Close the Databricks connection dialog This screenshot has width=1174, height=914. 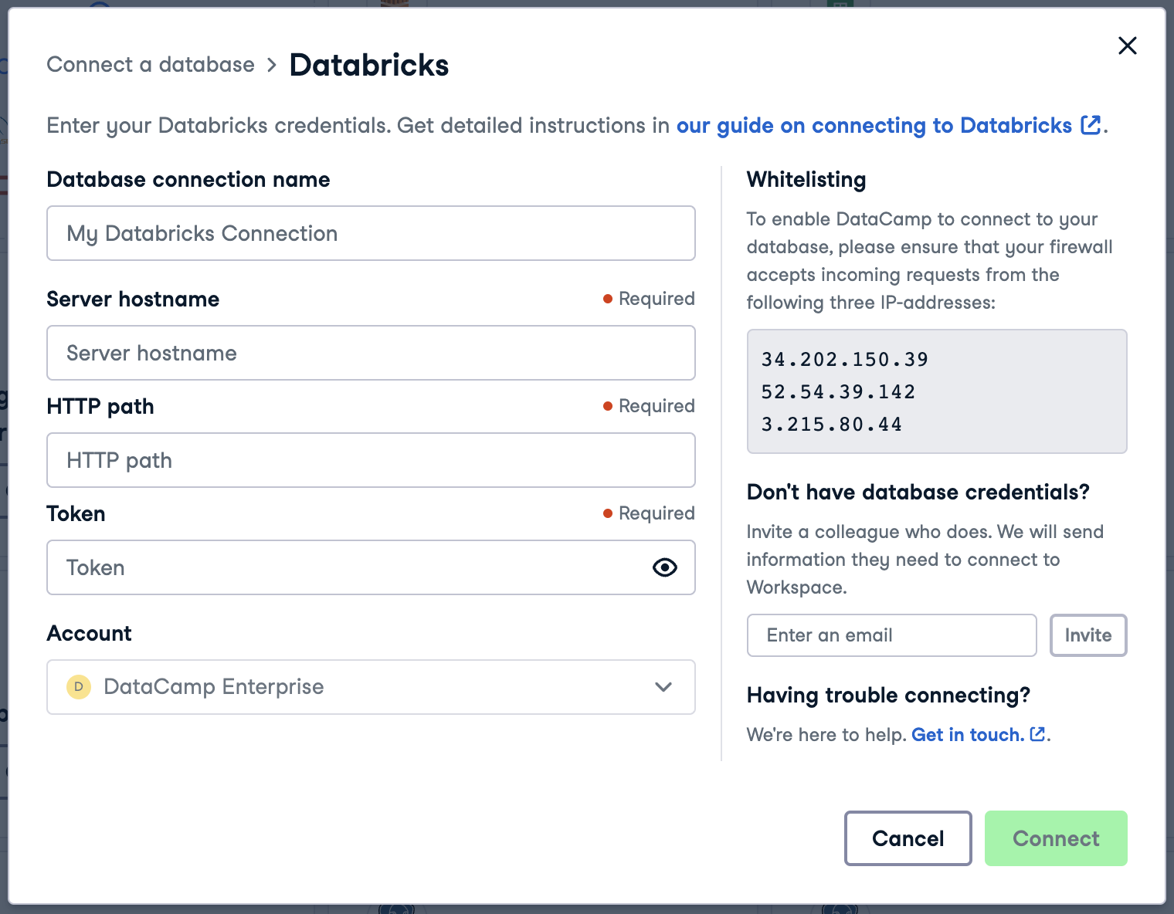pyautogui.click(x=1127, y=46)
